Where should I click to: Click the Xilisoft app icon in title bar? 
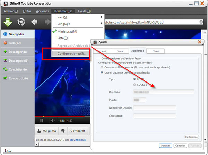click(x=6, y=3)
